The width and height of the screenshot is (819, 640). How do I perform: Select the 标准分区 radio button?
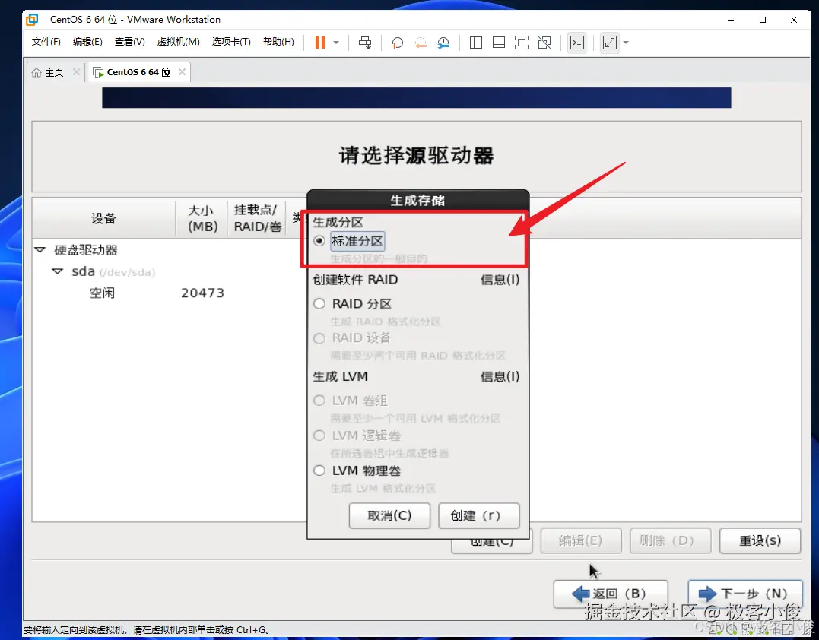(x=319, y=241)
